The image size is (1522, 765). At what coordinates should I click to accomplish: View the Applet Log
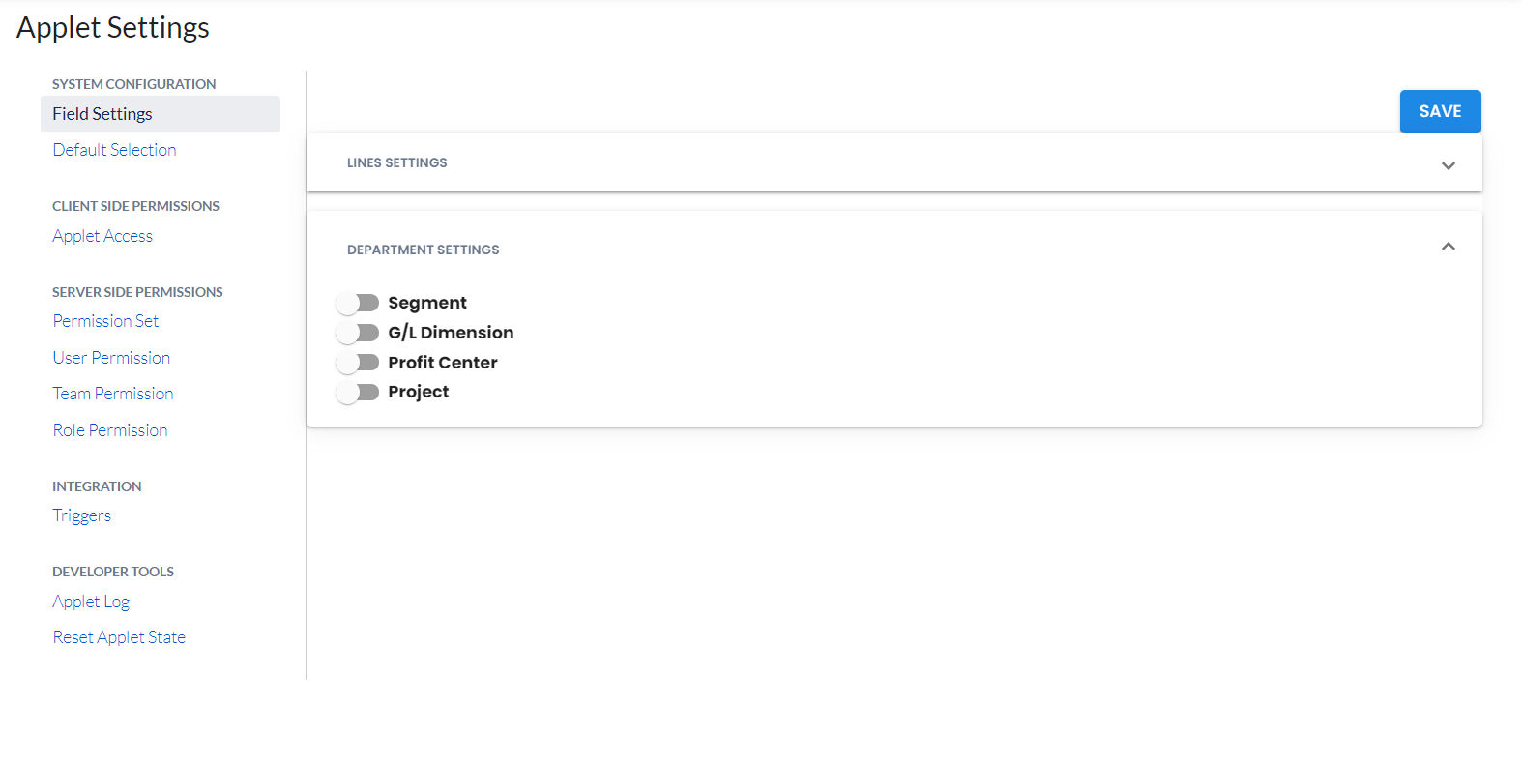click(91, 602)
